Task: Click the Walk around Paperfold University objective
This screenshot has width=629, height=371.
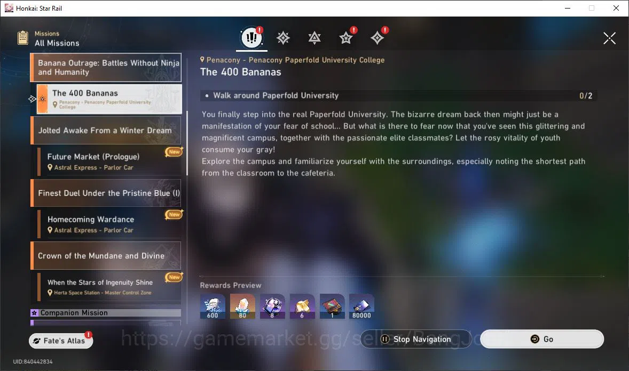Action: point(399,95)
